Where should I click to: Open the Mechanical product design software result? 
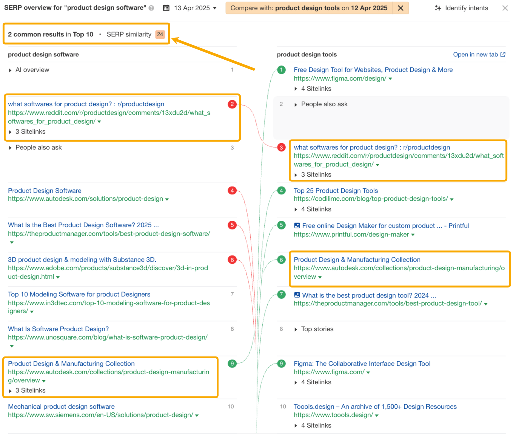(x=61, y=406)
